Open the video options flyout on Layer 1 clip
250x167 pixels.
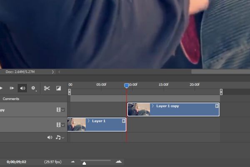124,121
